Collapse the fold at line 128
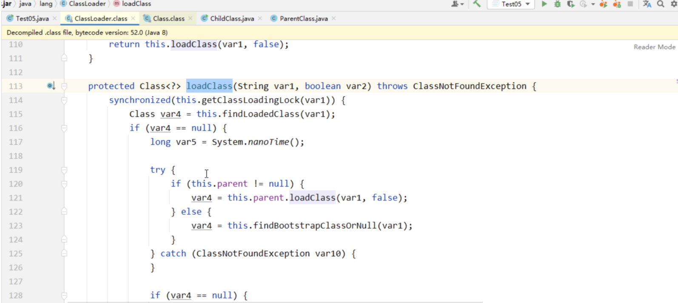The image size is (678, 303). pos(64,295)
